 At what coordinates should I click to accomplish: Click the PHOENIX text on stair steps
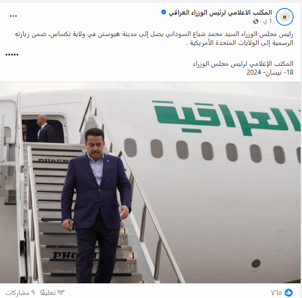tap(64, 255)
